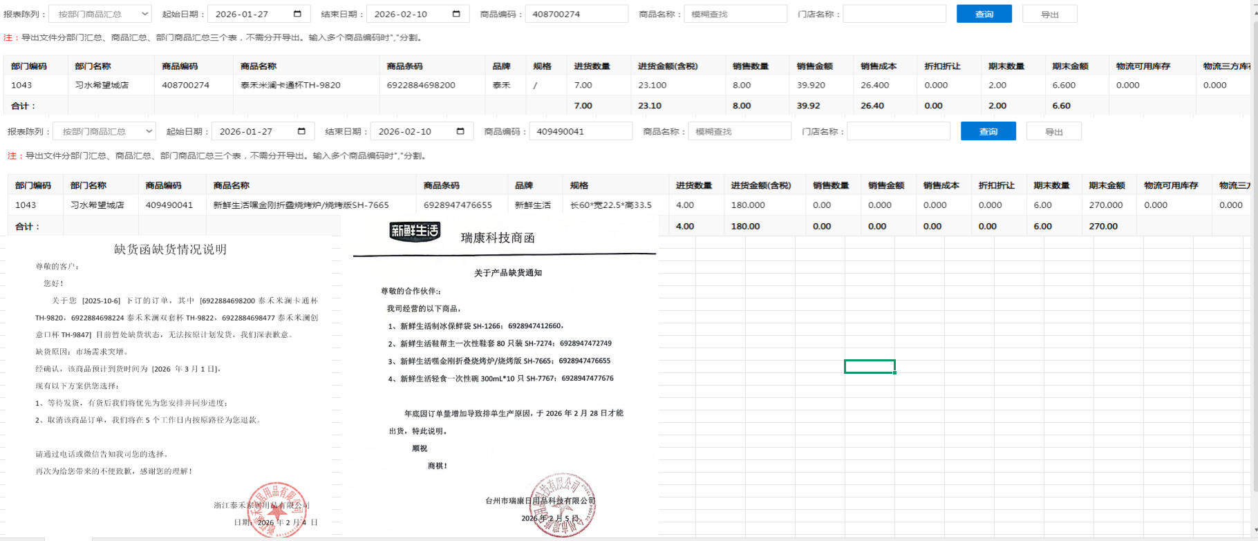Click 导出 button in the lower query form
The width and height of the screenshot is (1258, 541).
tap(1053, 131)
